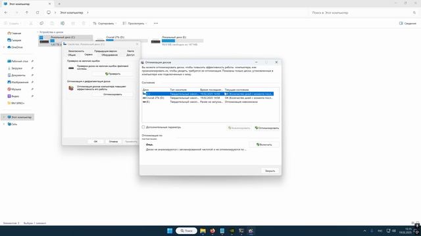Select the (C:) row in drive list
The width and height of the screenshot is (421, 236).
click(x=208, y=94)
